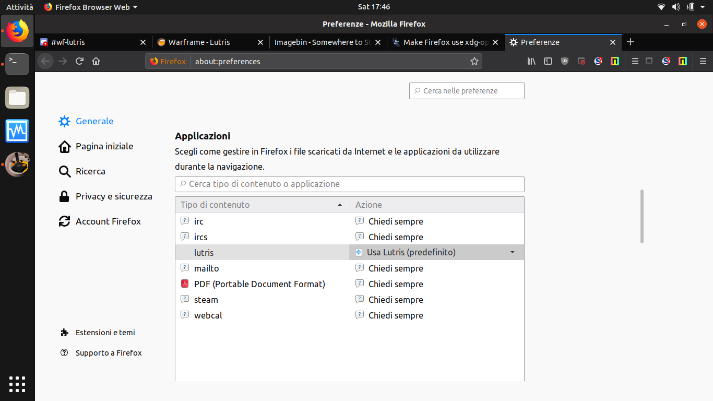This screenshot has height=401, width=713.
Task: Open a new tab with plus button
Action: (x=630, y=42)
